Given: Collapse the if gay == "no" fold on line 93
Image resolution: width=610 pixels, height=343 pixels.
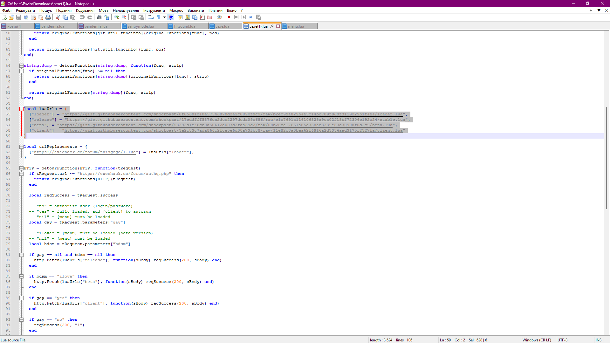Looking at the screenshot, I should point(21,319).
